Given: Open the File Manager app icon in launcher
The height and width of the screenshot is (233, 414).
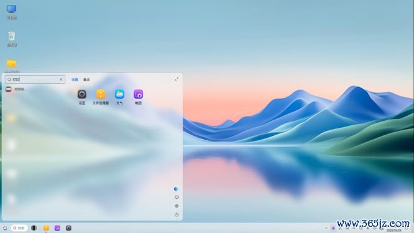Looking at the screenshot, I should (100, 96).
